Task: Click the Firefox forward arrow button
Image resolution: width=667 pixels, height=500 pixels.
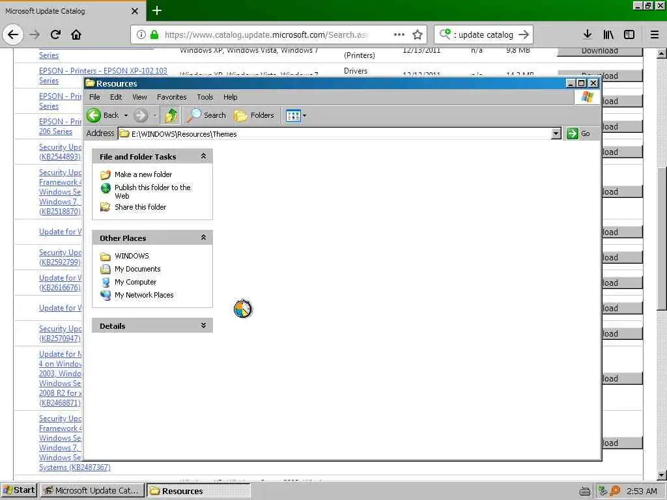Action: [x=35, y=35]
